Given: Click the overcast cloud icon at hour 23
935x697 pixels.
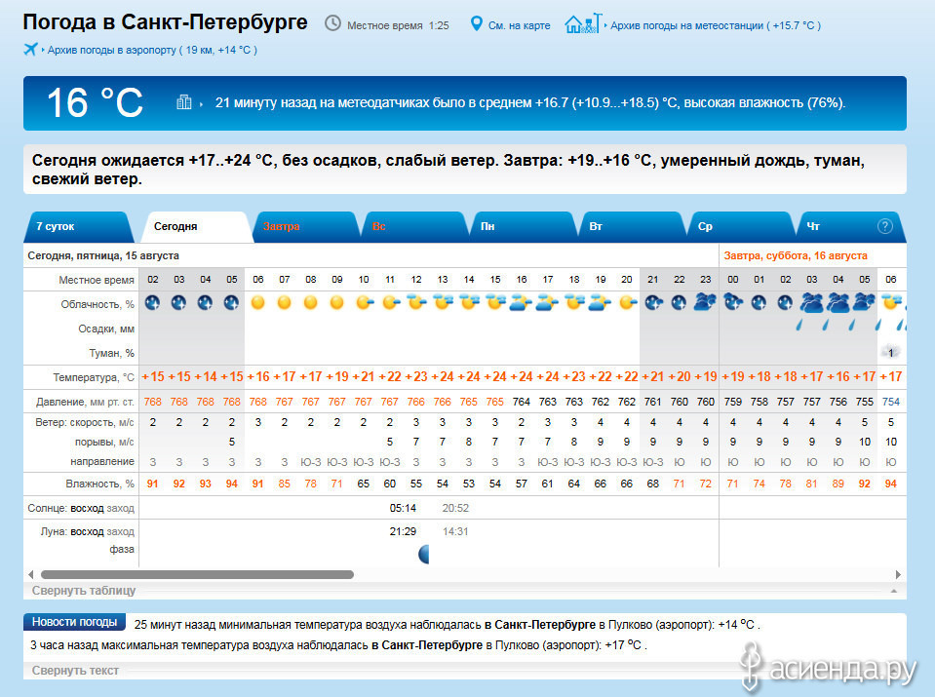Looking at the screenshot, I should point(706,303).
